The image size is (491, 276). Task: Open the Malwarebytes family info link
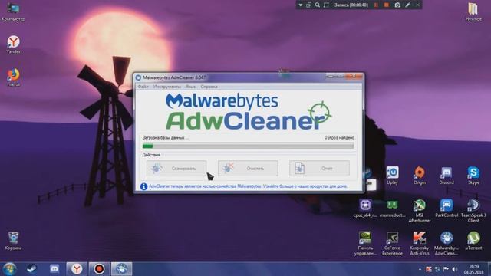(x=248, y=186)
